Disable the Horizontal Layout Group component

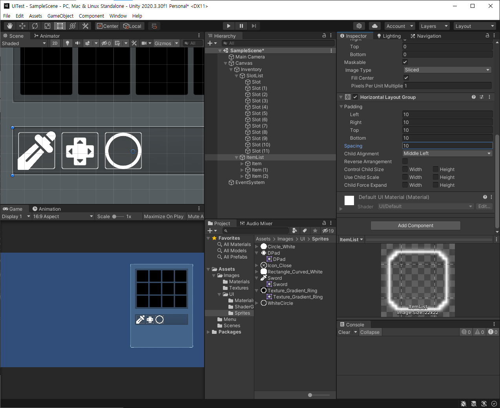coord(355,97)
